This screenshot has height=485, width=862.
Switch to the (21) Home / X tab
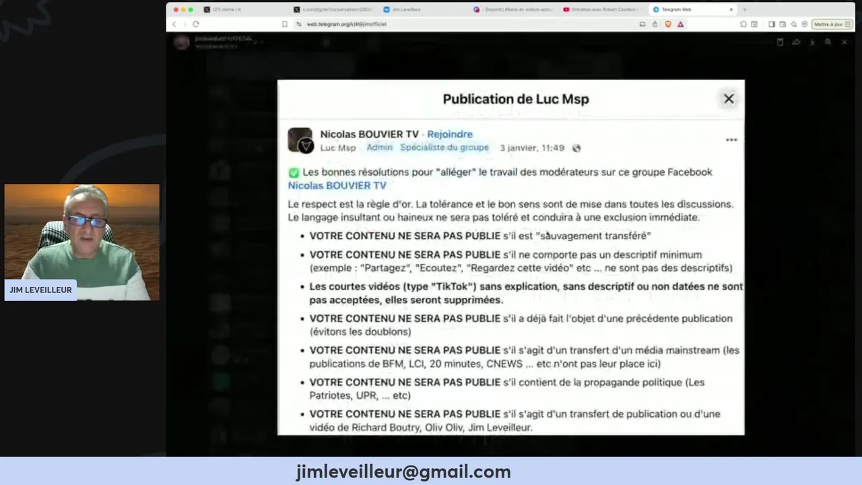(244, 9)
